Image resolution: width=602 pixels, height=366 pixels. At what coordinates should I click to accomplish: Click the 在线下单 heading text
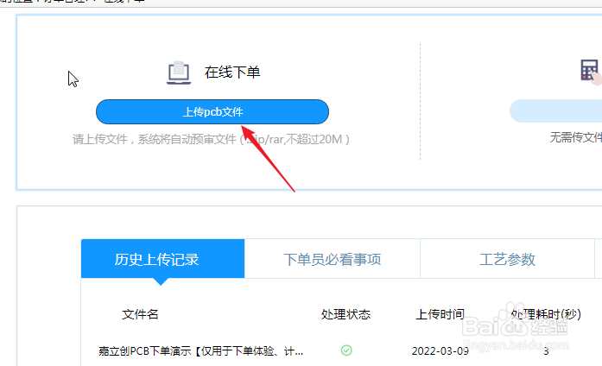pos(232,73)
